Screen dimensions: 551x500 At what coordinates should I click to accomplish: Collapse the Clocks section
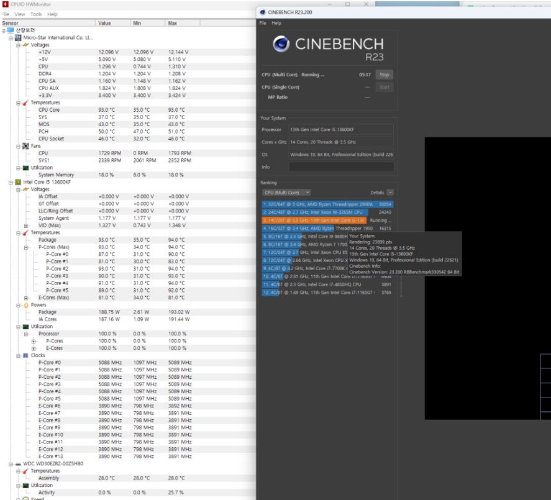(18, 355)
